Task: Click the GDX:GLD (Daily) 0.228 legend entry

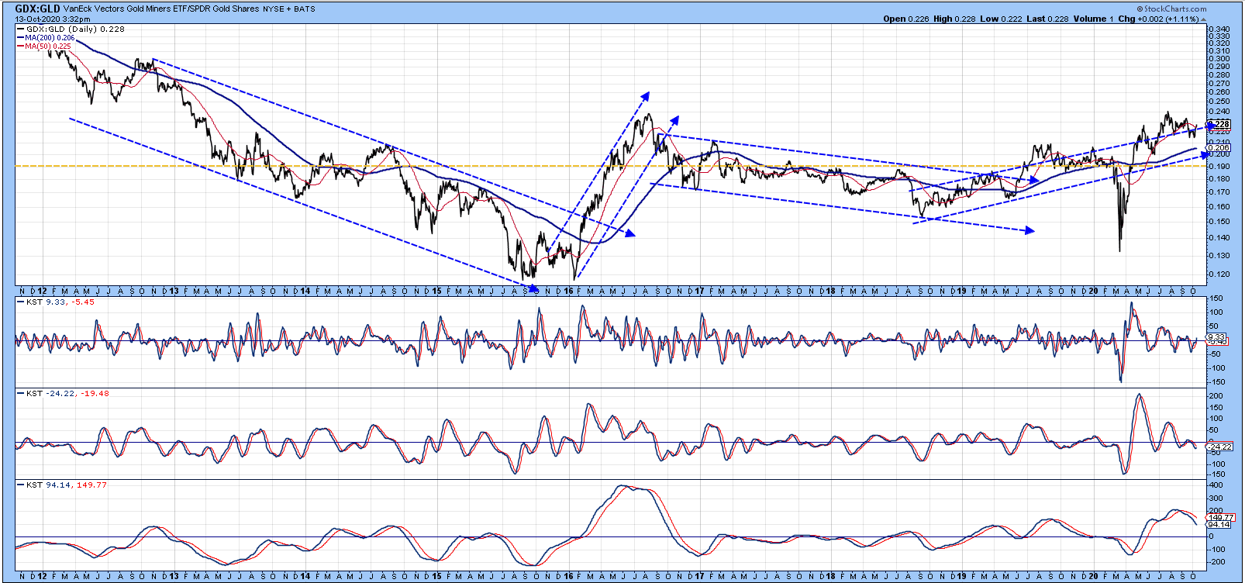Action: [x=71, y=29]
